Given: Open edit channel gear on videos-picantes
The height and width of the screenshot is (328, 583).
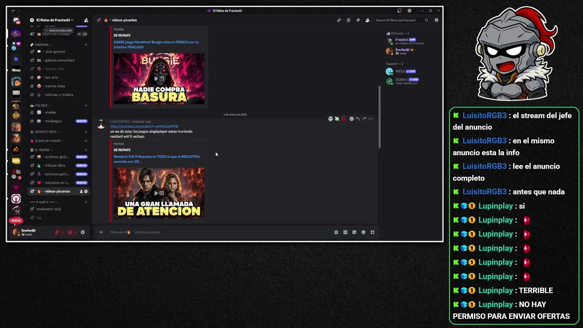Looking at the screenshot, I should [86, 191].
